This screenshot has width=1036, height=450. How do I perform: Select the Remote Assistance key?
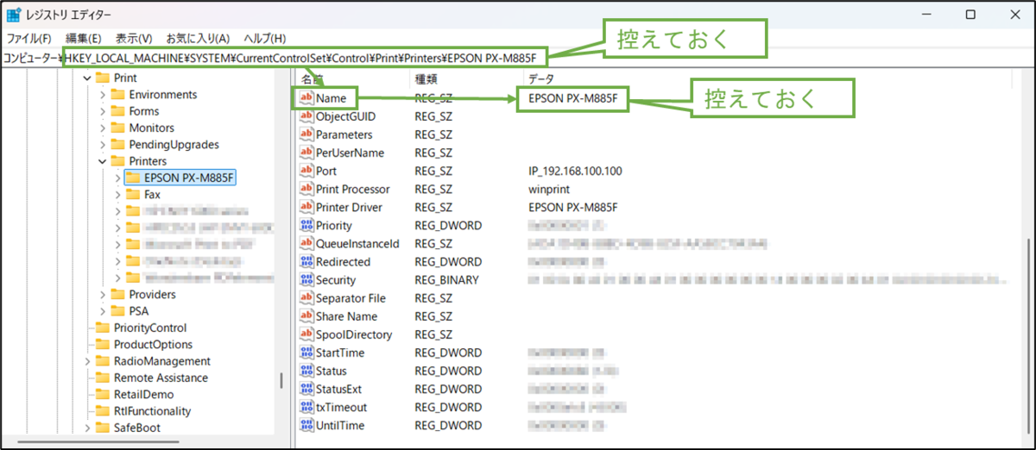[x=161, y=378]
